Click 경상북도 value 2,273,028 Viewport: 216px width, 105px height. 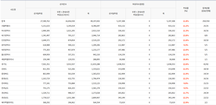click(96, 93)
